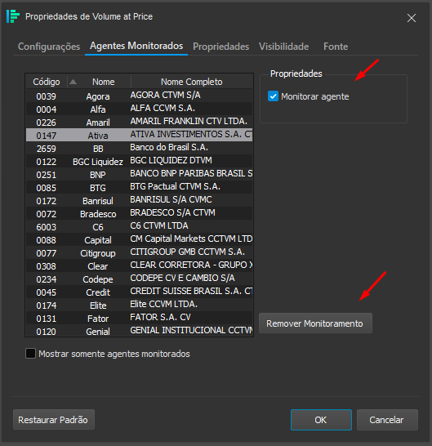Select the AGORA CTVM S/A row
Viewport: 432px width, 446px height.
[x=140, y=96]
